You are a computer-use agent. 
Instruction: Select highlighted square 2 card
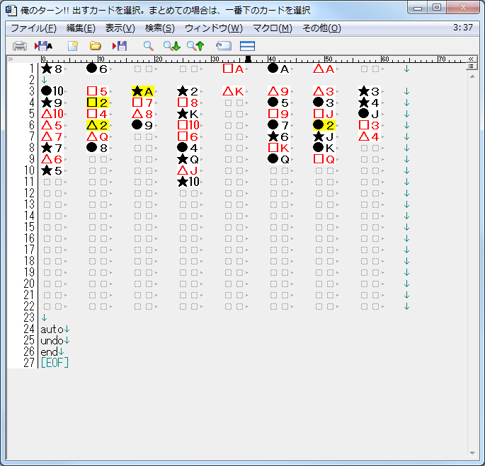(98, 103)
